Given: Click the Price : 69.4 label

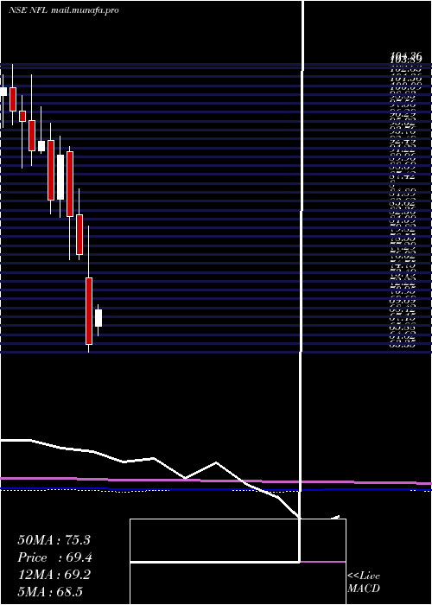Looking at the screenshot, I should click(x=54, y=557).
